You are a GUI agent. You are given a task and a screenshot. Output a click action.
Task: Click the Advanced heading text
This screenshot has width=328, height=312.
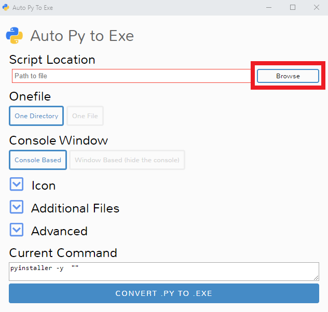click(x=59, y=231)
